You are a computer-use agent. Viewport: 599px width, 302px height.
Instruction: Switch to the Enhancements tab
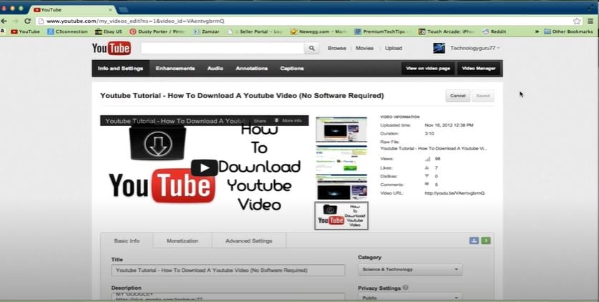tap(175, 68)
